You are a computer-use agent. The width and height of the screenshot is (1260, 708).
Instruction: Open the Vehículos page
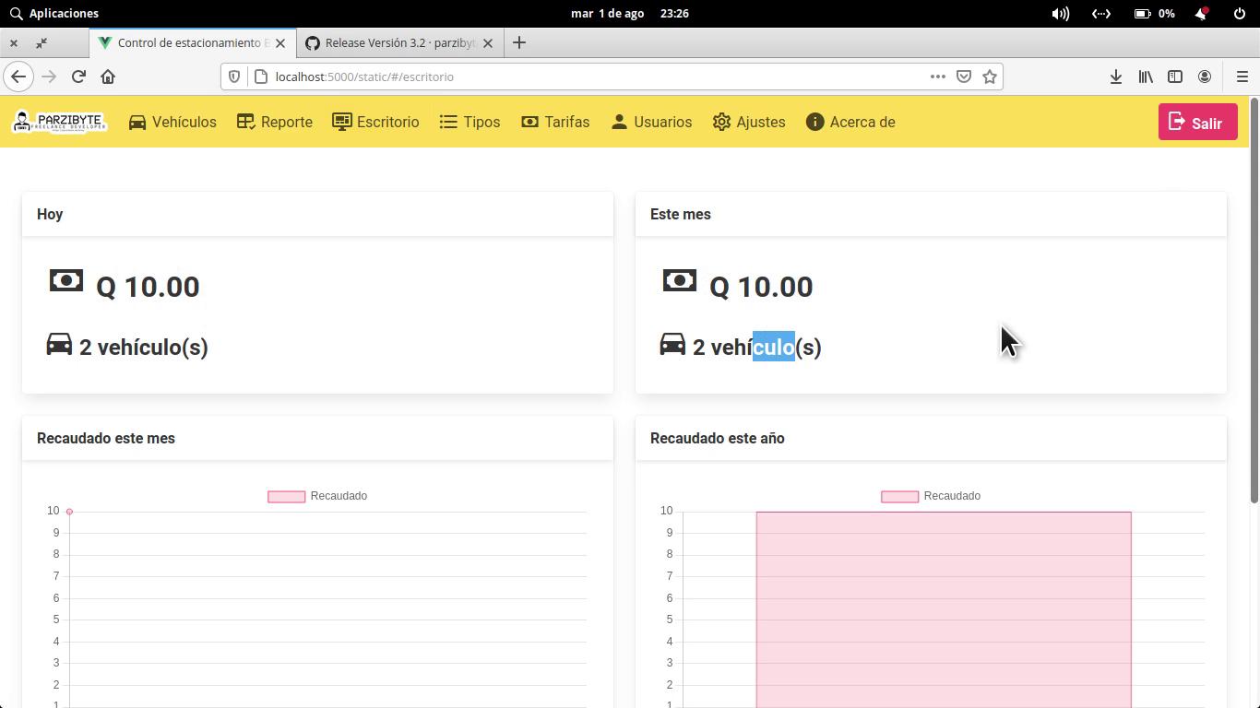tap(172, 122)
